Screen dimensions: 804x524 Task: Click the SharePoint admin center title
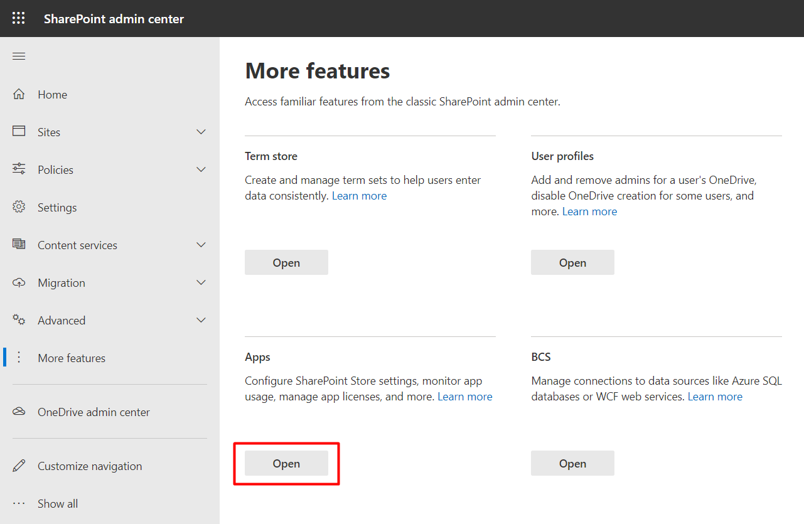(114, 19)
